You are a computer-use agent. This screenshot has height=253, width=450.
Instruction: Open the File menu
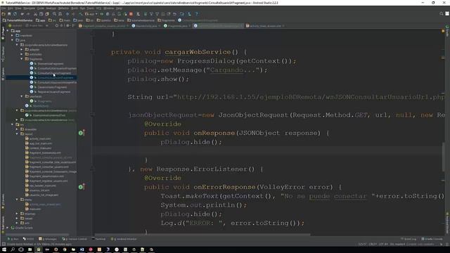click(4, 8)
